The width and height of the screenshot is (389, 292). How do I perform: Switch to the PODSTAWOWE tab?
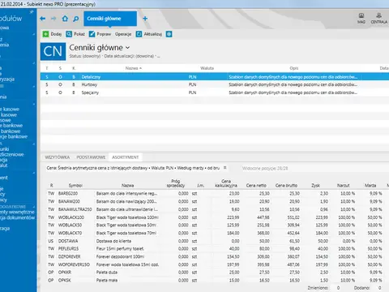91,157
